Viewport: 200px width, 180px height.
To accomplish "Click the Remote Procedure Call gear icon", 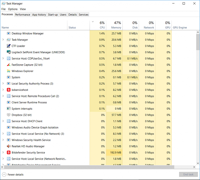I will click(x=9, y=96).
